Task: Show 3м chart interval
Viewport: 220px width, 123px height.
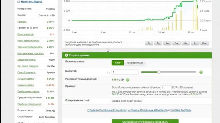Action: tap(176, 43)
